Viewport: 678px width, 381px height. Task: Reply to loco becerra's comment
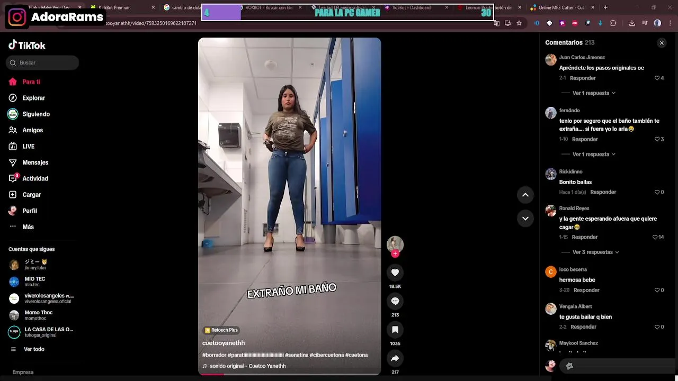click(x=586, y=290)
